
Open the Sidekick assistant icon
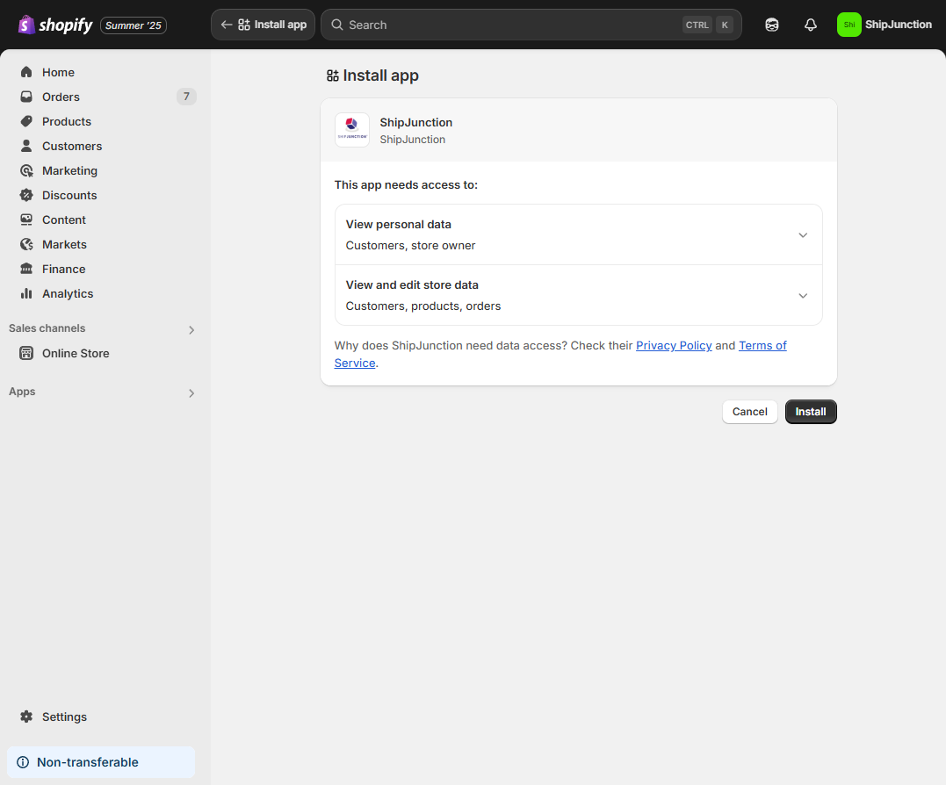point(771,25)
